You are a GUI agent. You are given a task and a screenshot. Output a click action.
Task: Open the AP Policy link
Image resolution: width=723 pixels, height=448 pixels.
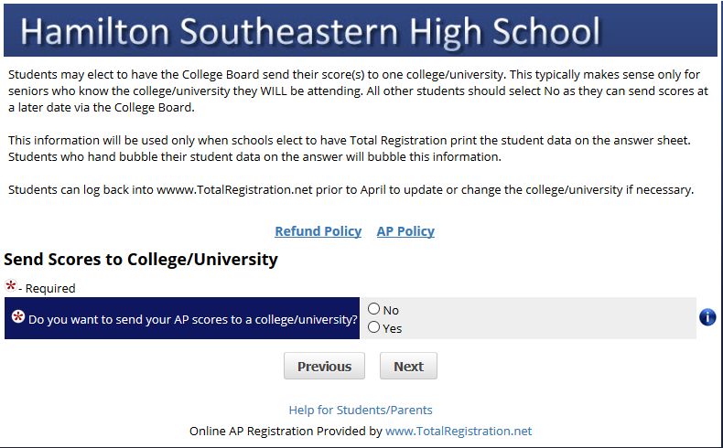coord(405,231)
